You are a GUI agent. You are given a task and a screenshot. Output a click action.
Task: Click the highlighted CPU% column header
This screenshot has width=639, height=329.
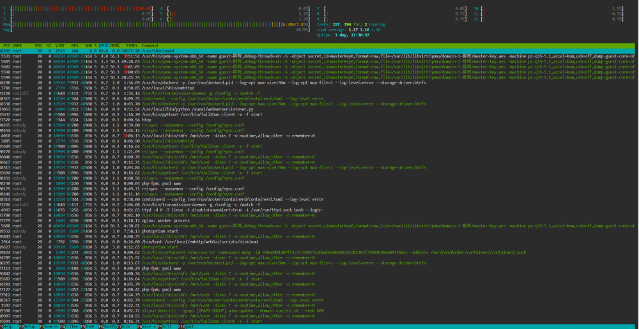click(x=104, y=45)
